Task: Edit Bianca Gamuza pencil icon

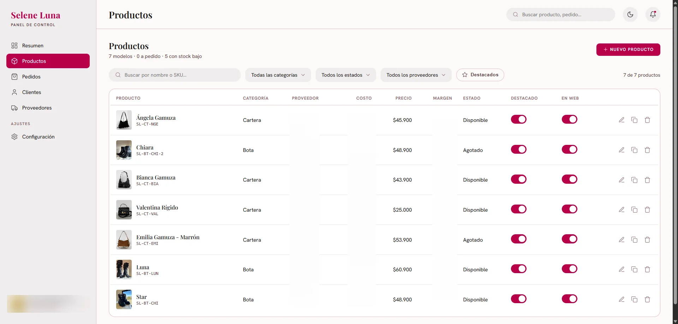Action: 621,180
